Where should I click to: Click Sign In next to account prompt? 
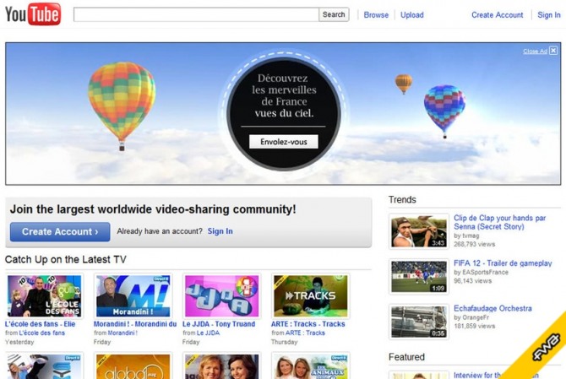tap(220, 231)
